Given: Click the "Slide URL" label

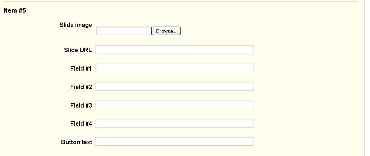Looking at the screenshot, I should coord(78,50).
